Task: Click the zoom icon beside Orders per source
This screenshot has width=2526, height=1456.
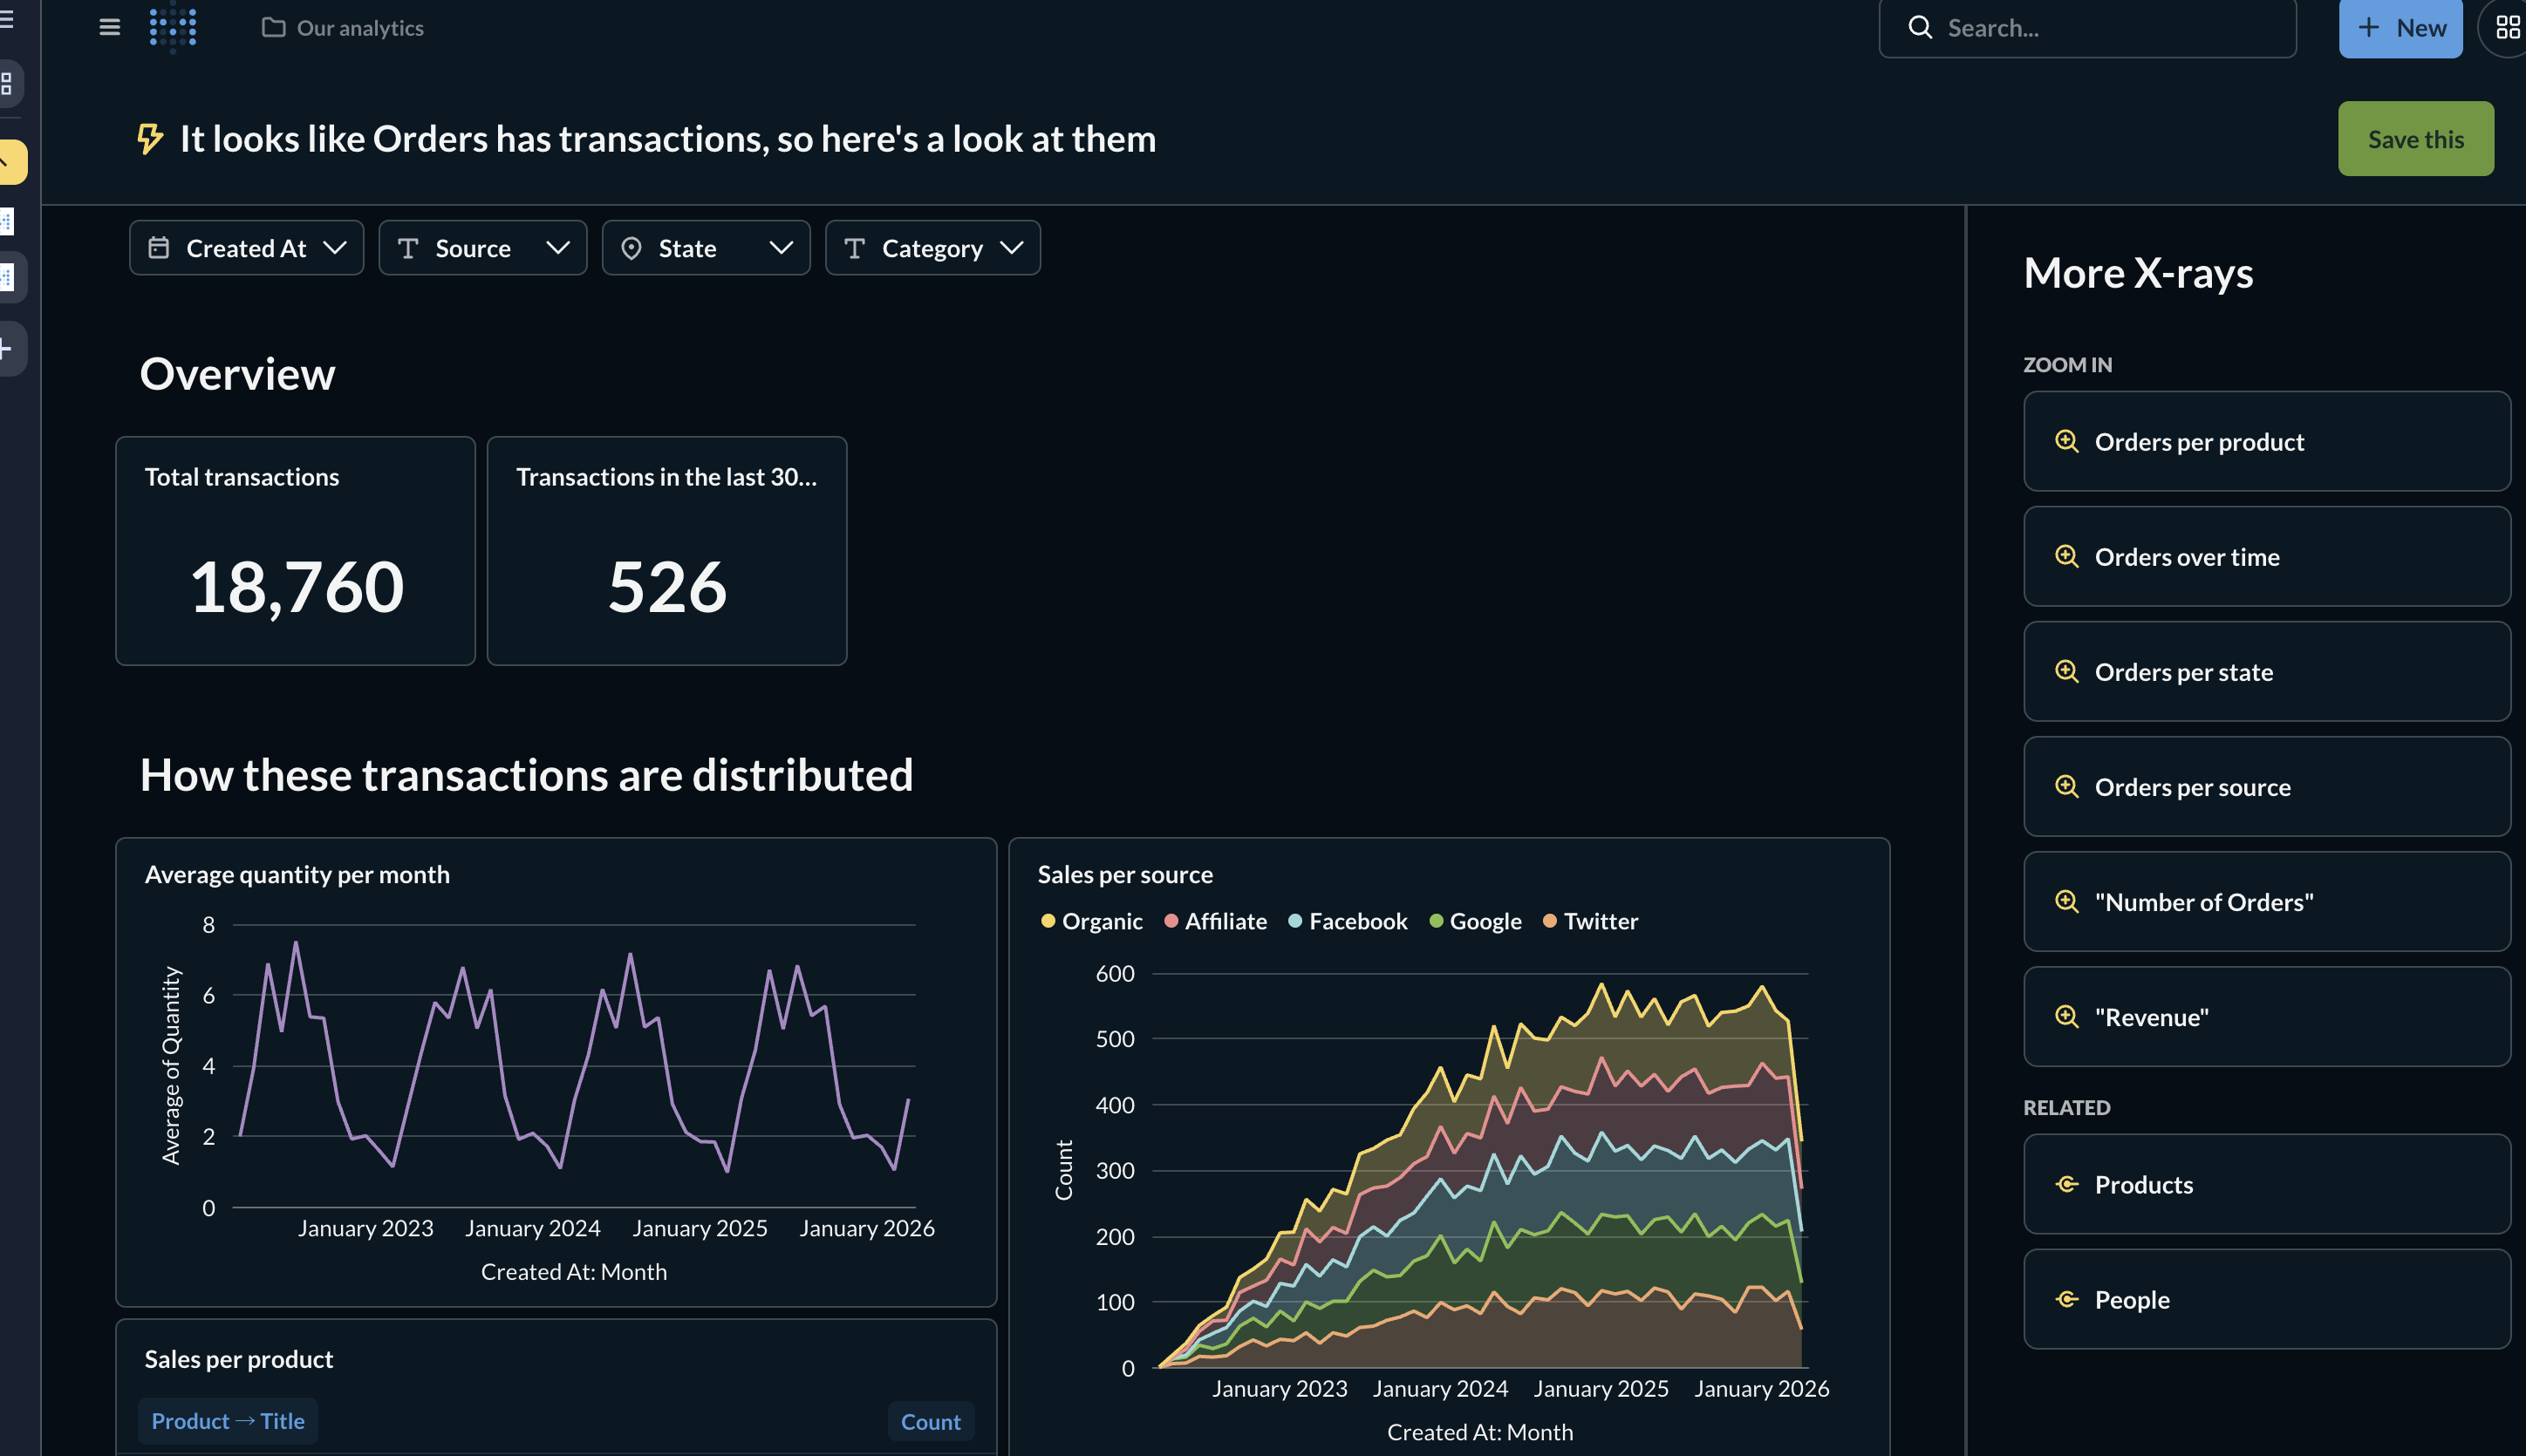Action: 2067,786
